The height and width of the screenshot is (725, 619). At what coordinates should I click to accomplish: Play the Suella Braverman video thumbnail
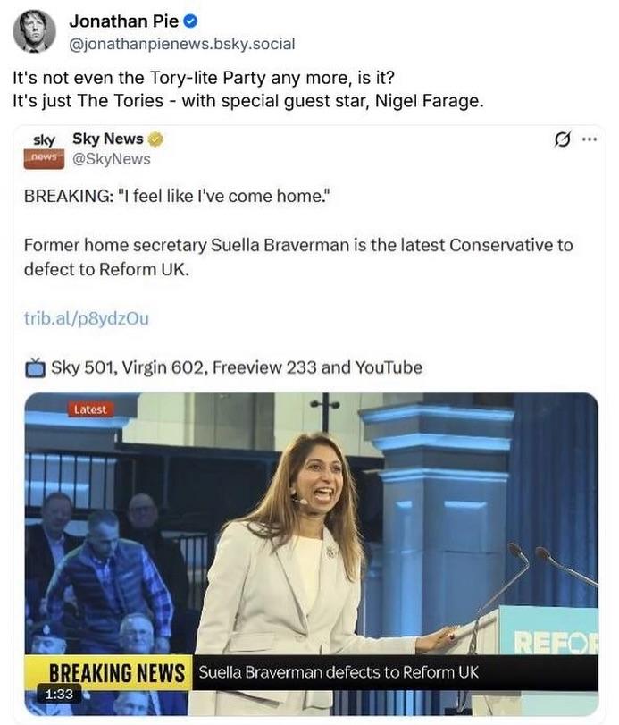tap(312, 554)
